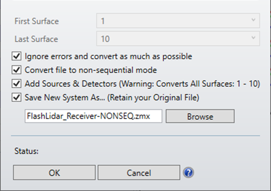This screenshot has width=271, height=191.
Task: Click the 'Add Sources & Detectors' warning label
Action: coord(142,83)
